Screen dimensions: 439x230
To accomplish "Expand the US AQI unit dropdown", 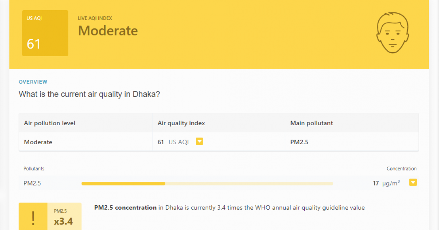I will (x=199, y=141).
